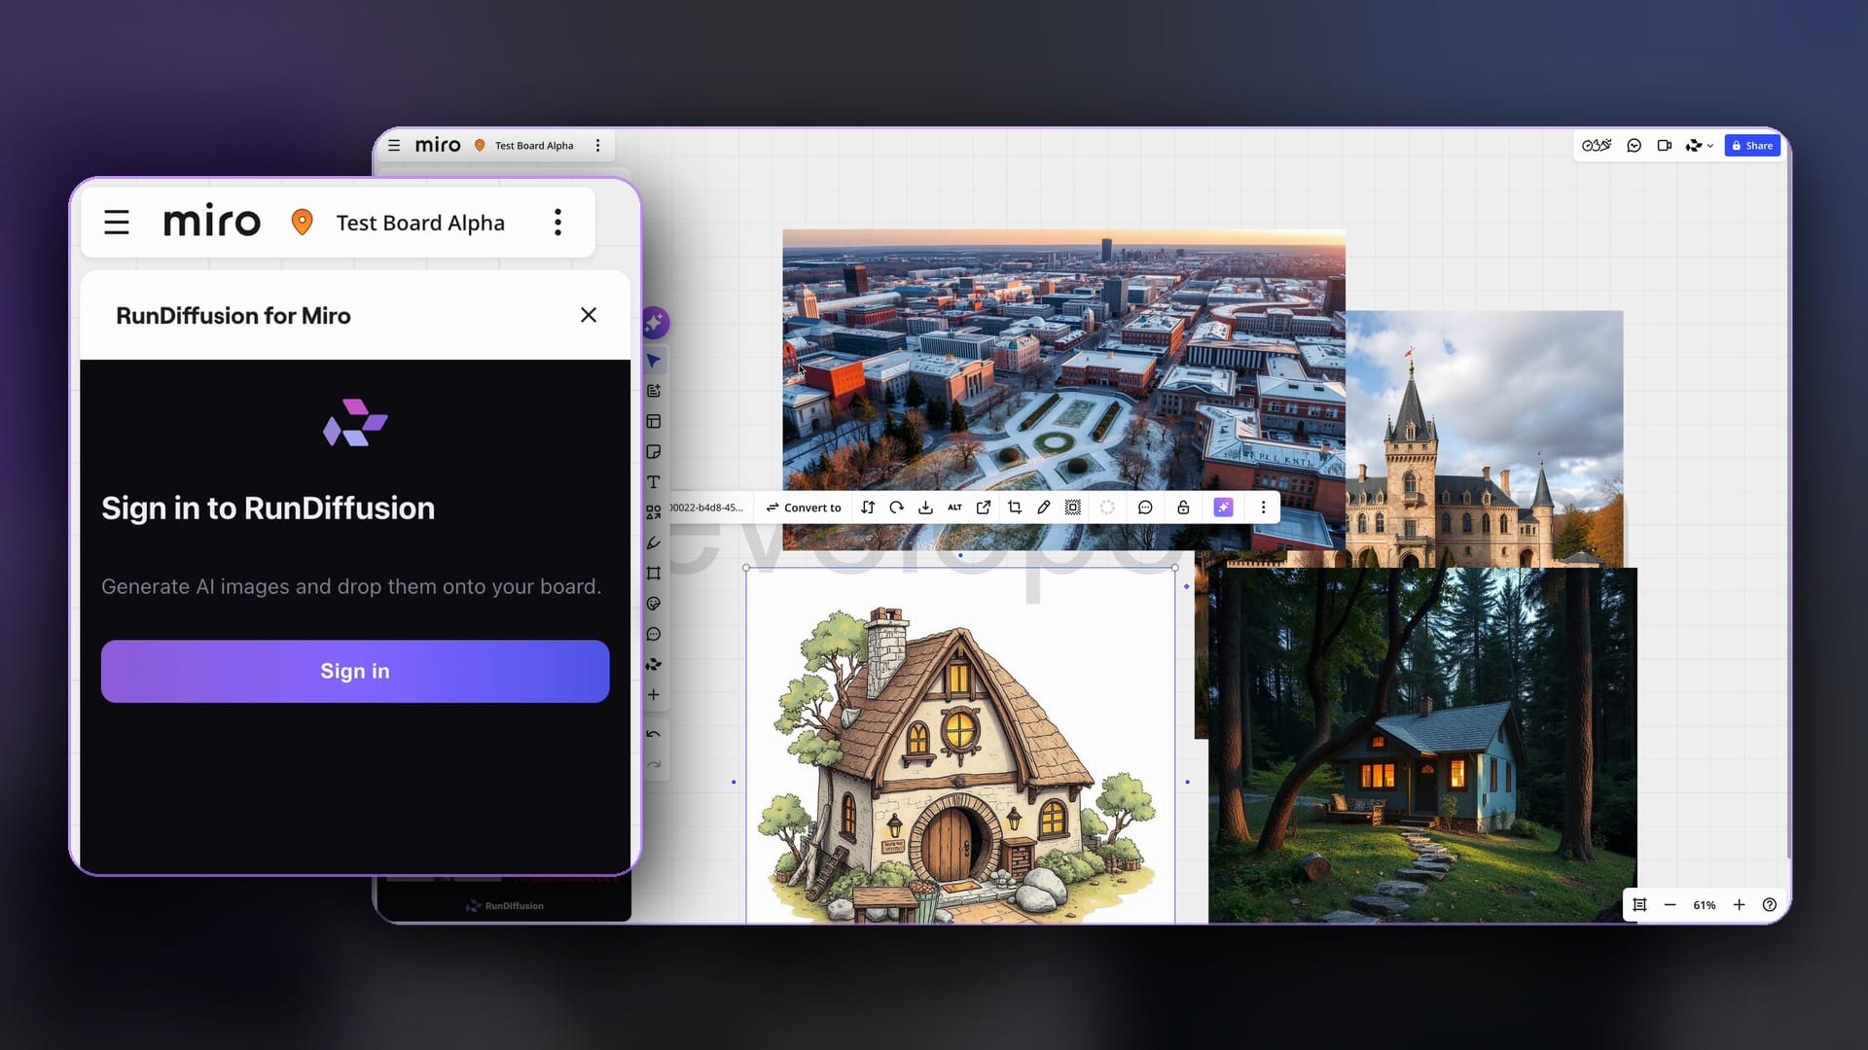Viewport: 1868px width, 1050px height.
Task: Start a video call
Action: pyautogui.click(x=1665, y=146)
